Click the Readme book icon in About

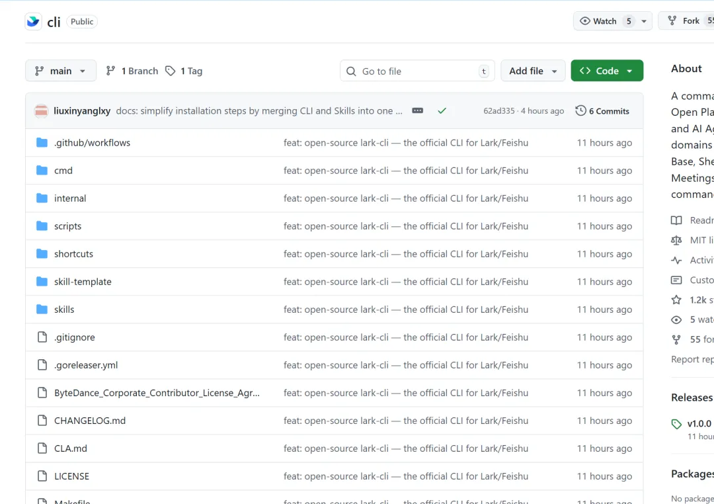pyautogui.click(x=676, y=220)
